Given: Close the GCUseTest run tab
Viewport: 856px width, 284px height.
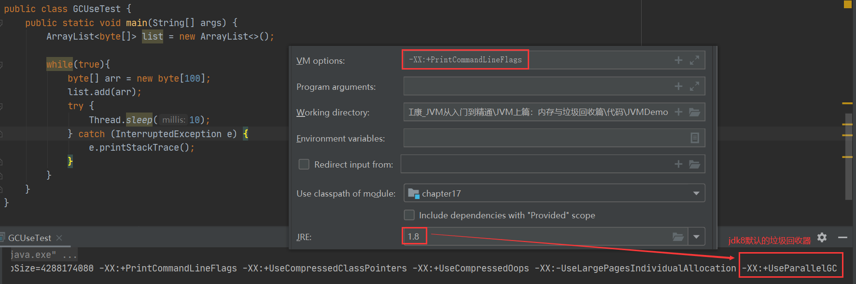Looking at the screenshot, I should tap(59, 238).
